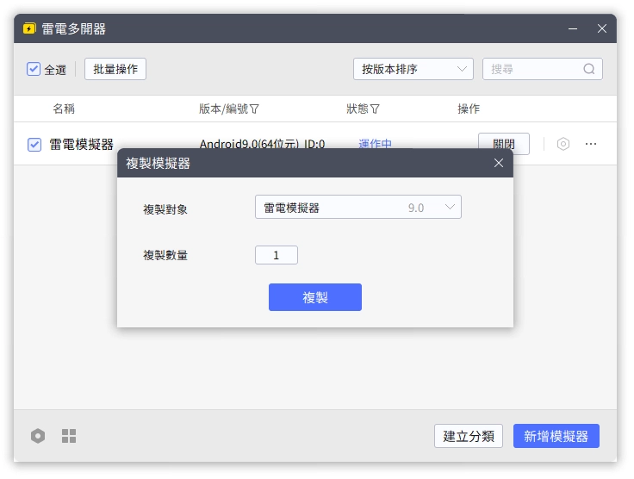The height and width of the screenshot is (479, 634).
Task: Click the Android9.0(64位元) ID:0 text
Action: click(x=262, y=144)
